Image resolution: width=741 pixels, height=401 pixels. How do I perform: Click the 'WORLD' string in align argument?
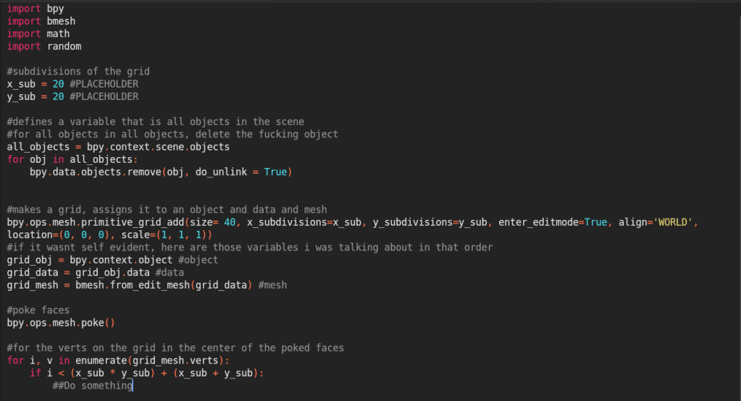[x=675, y=222]
